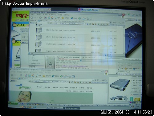Click Forward in the front auction window
The width and height of the screenshot is (154, 116).
(x=40, y=18)
